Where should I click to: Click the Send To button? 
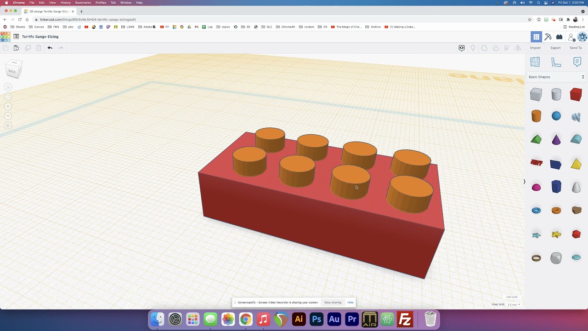(576, 48)
